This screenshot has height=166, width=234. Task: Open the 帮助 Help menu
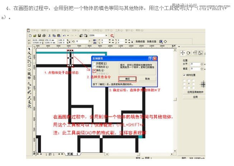[139, 30]
